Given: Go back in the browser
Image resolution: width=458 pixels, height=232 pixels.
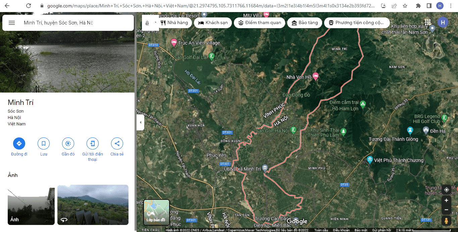Looking at the screenshot, I should [x=7, y=6].
